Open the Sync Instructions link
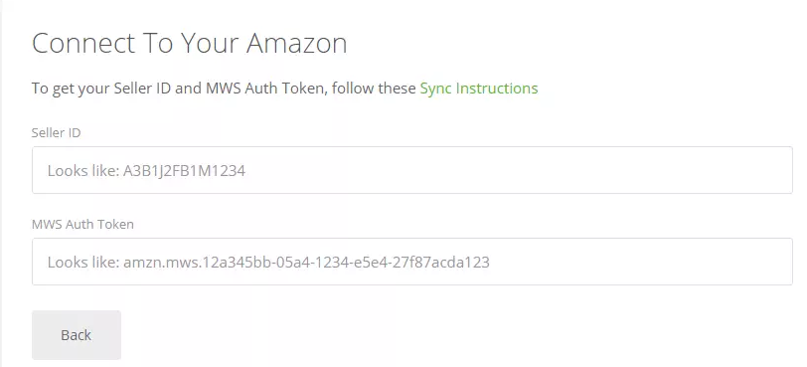The height and width of the screenshot is (367, 807). [479, 89]
